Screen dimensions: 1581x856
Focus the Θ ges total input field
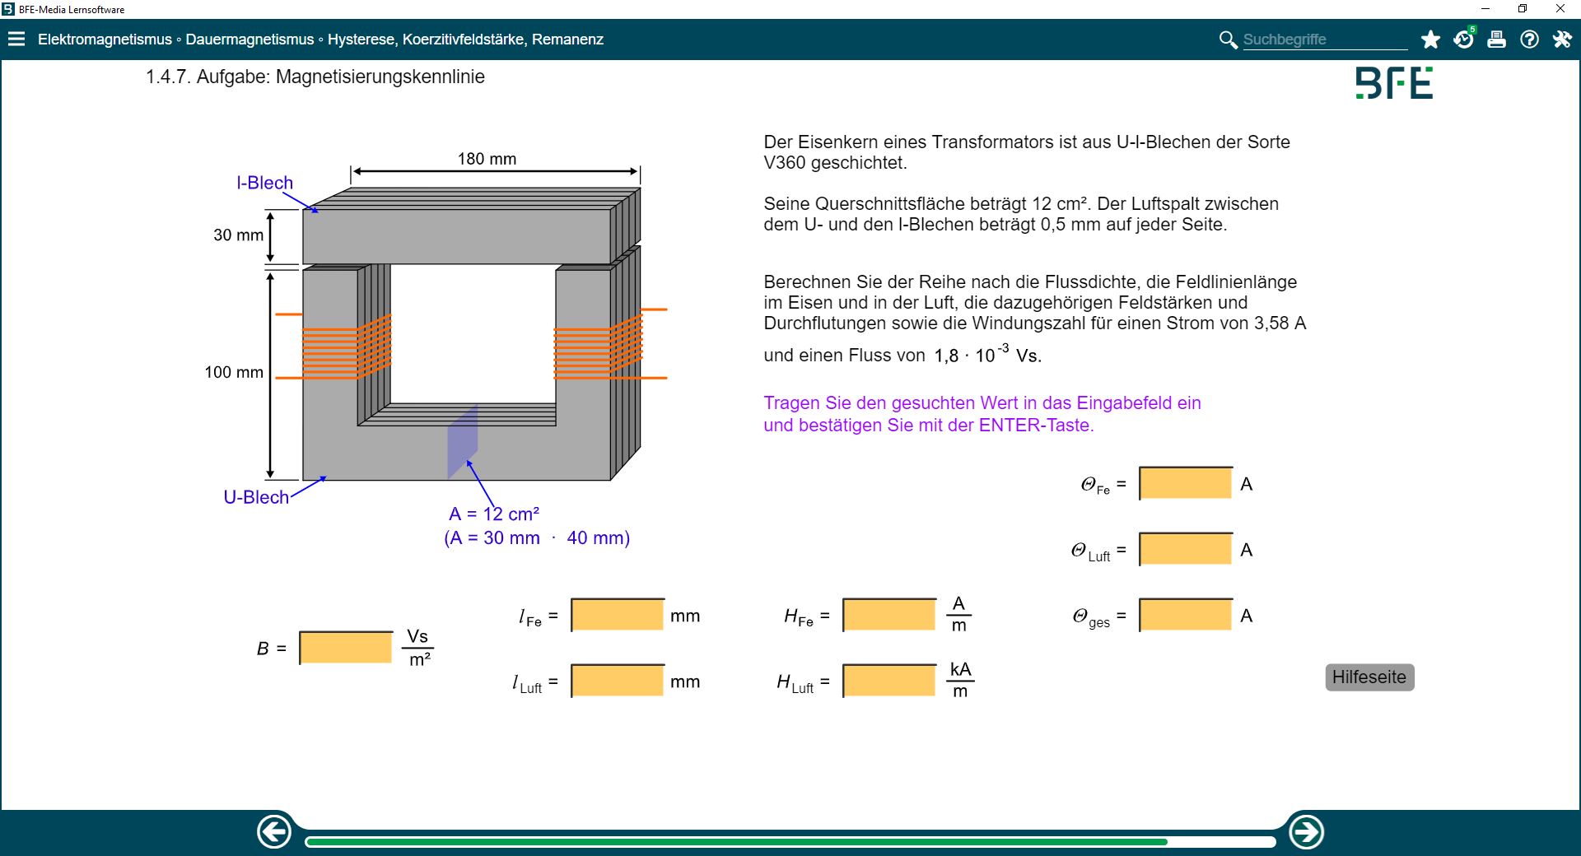point(1186,615)
